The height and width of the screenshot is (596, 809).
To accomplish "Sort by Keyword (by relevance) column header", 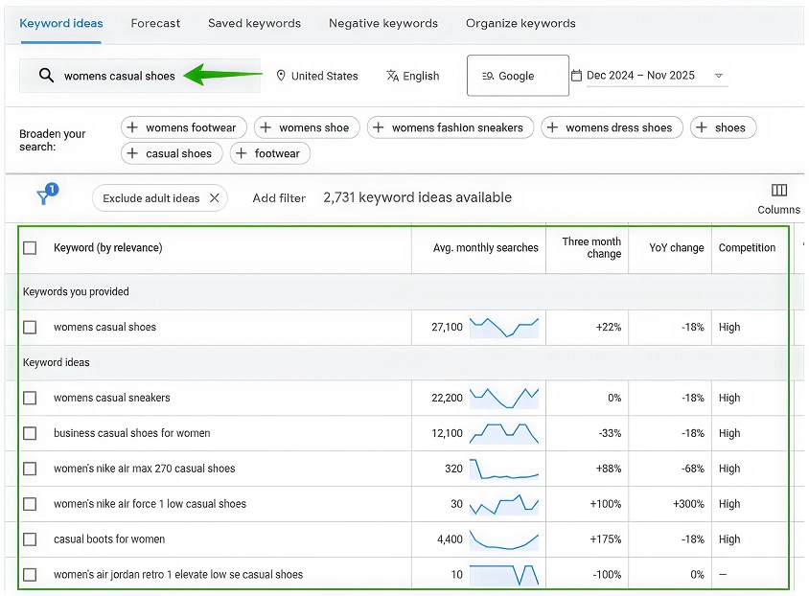I will [x=107, y=248].
